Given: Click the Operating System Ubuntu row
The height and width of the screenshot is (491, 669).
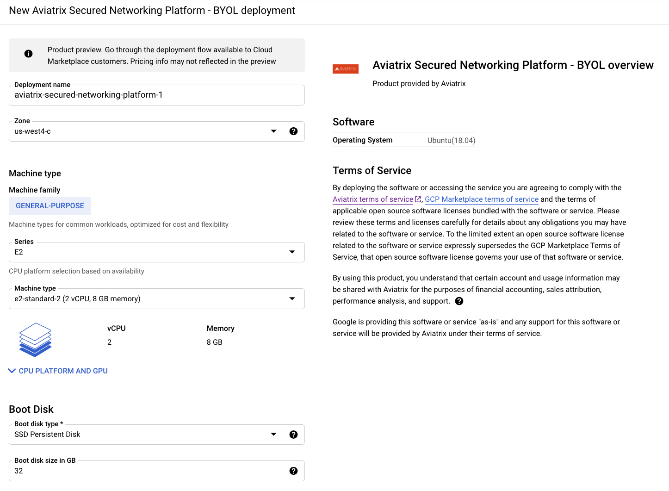Looking at the screenshot, I should click(403, 140).
